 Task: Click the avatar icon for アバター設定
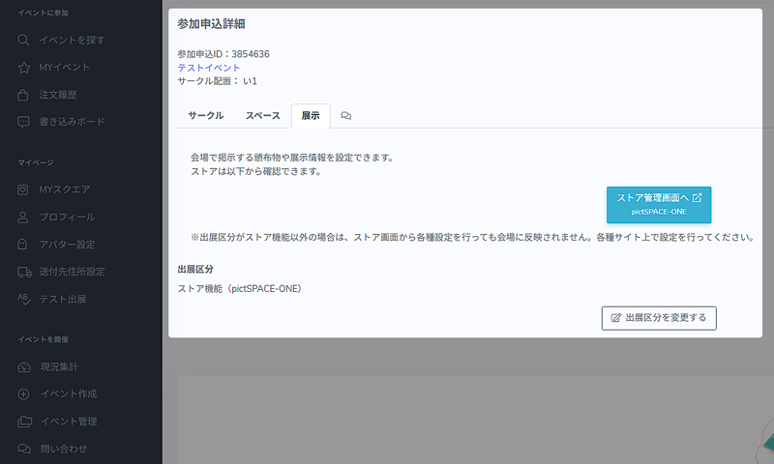24,245
